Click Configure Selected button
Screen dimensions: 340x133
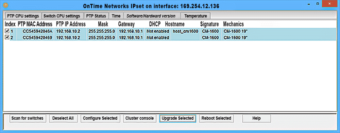click(100, 118)
